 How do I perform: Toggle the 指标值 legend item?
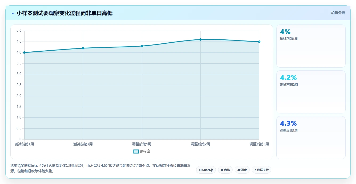pos(141,151)
